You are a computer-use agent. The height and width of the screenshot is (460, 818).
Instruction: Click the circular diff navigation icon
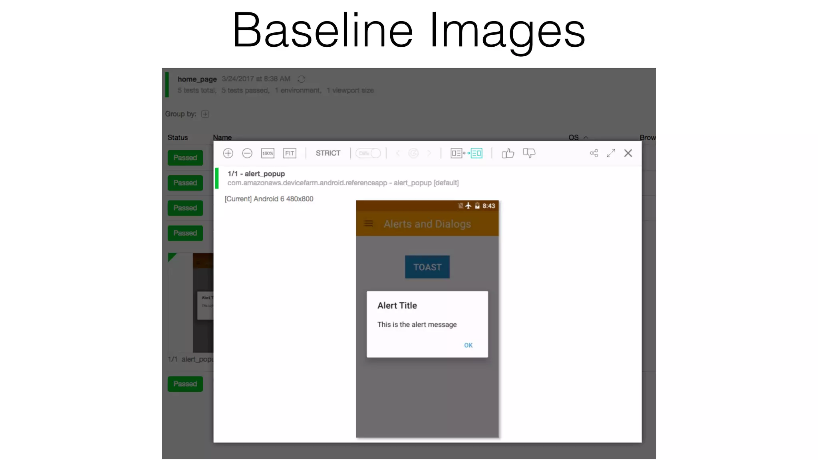coord(413,153)
